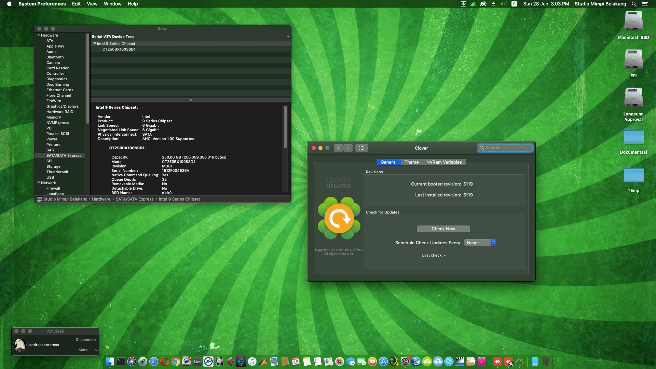Launch Terminal from the dock

point(121,361)
